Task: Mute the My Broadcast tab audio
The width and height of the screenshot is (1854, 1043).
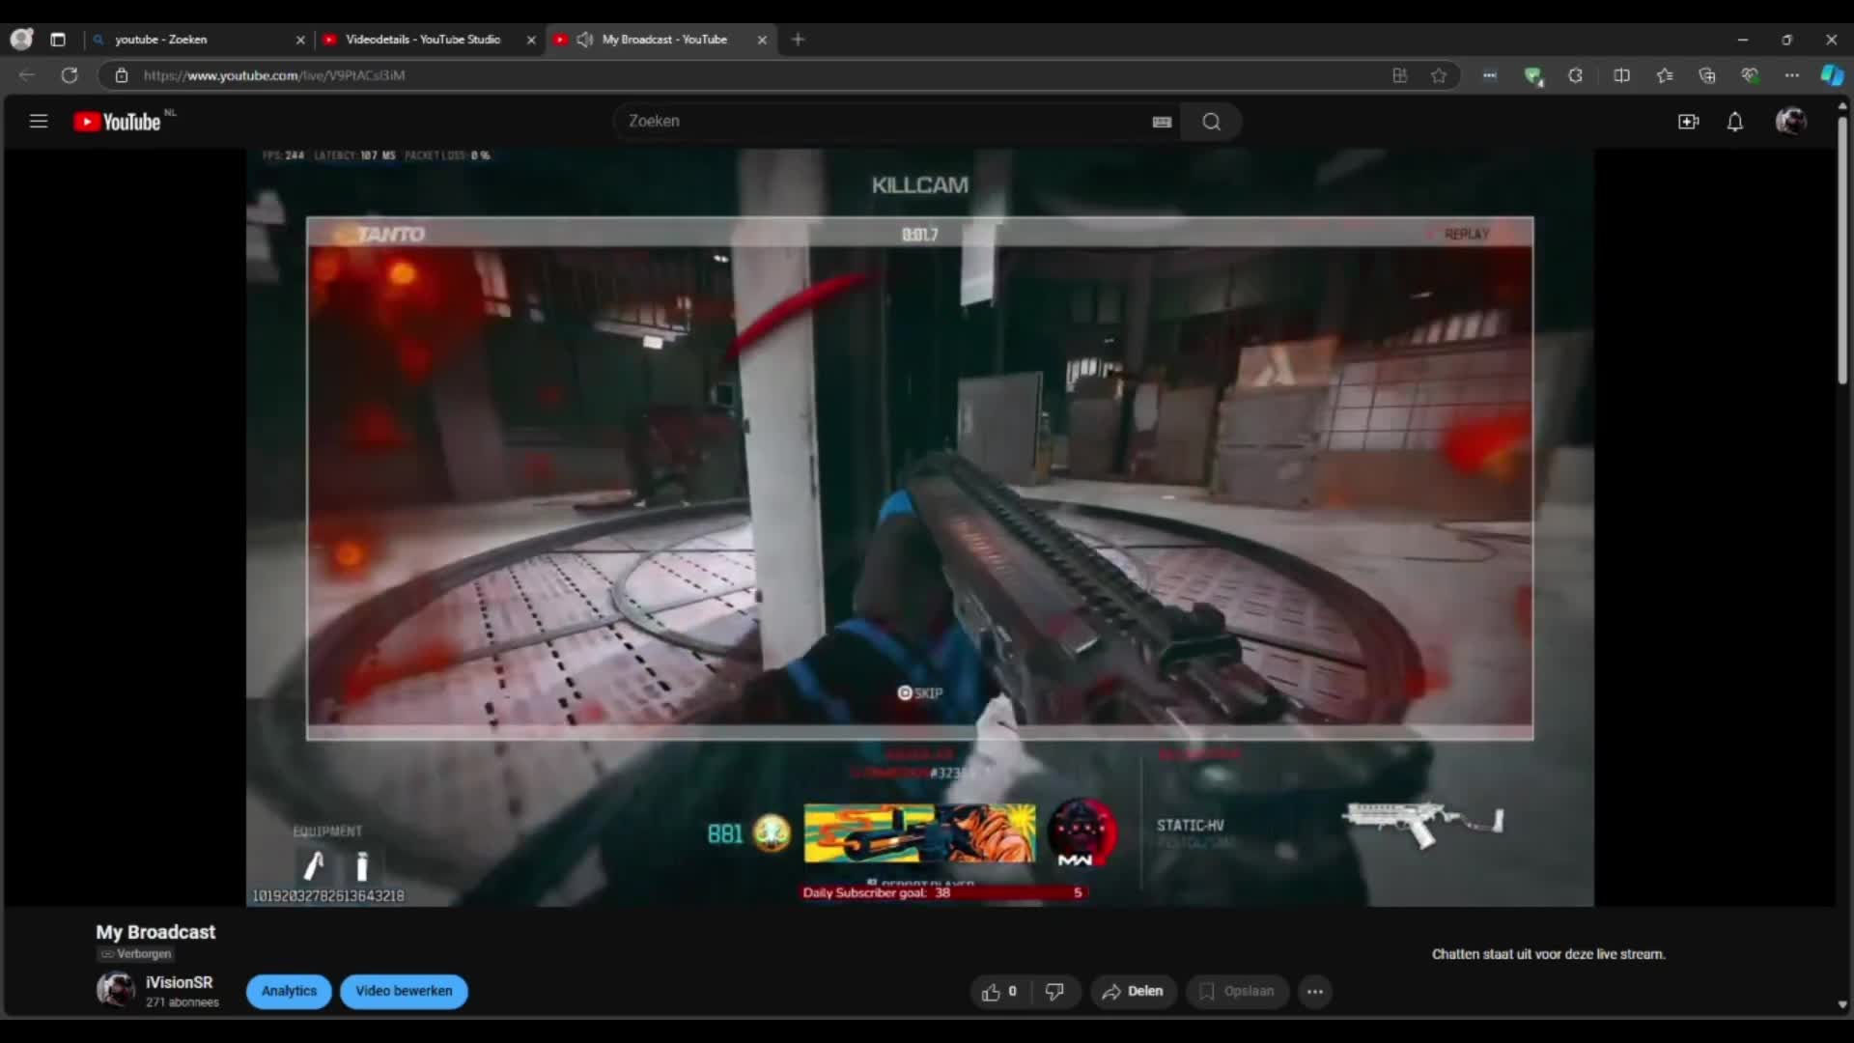Action: coord(584,40)
